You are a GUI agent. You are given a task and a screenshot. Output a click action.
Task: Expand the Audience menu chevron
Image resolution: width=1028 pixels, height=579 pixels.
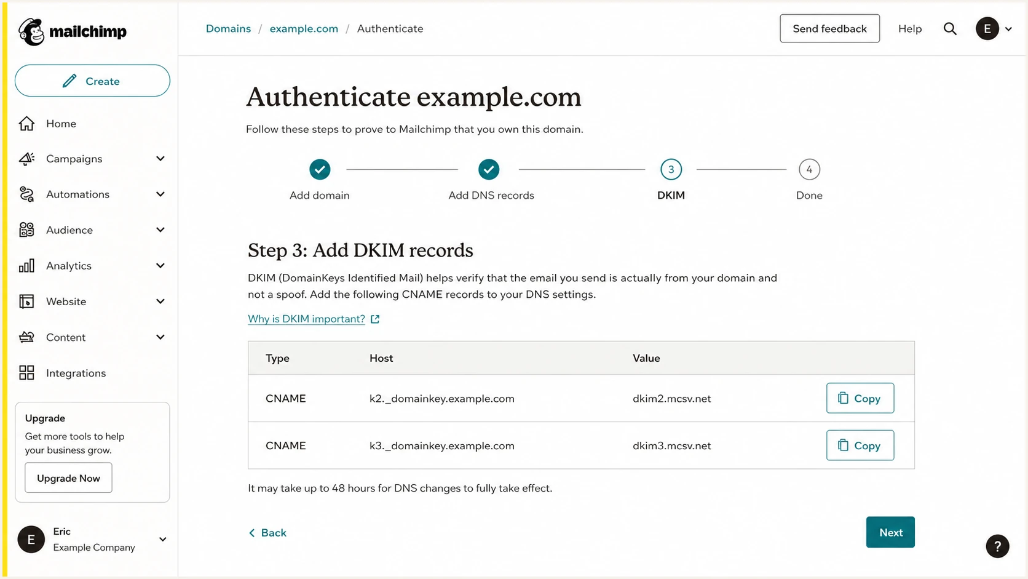click(x=160, y=230)
